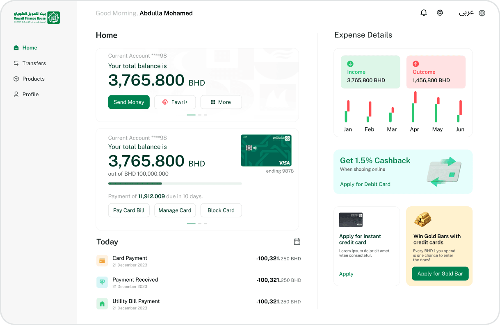Click the Outcome up-arrow icon

416,64
